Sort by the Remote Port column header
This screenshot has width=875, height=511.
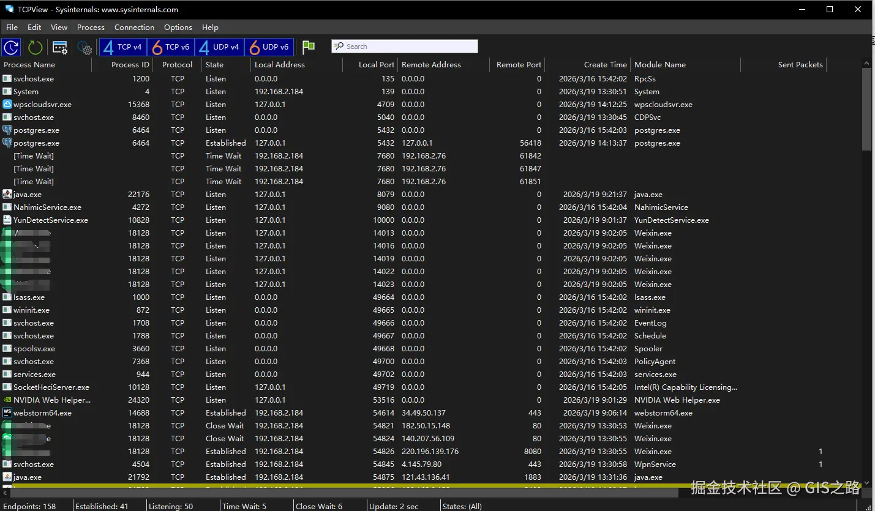click(x=517, y=65)
